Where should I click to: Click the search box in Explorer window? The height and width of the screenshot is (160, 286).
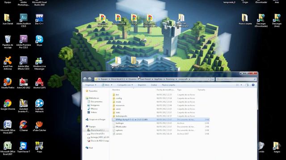[x=236, y=79]
